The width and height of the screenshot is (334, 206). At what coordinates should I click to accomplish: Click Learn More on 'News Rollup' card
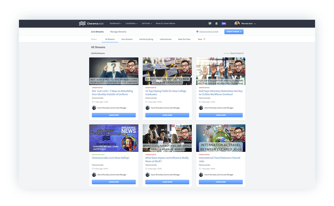[114, 182]
